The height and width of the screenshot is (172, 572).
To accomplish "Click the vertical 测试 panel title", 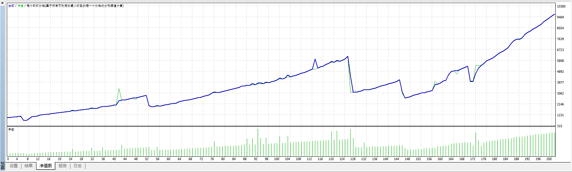I will (3, 166).
